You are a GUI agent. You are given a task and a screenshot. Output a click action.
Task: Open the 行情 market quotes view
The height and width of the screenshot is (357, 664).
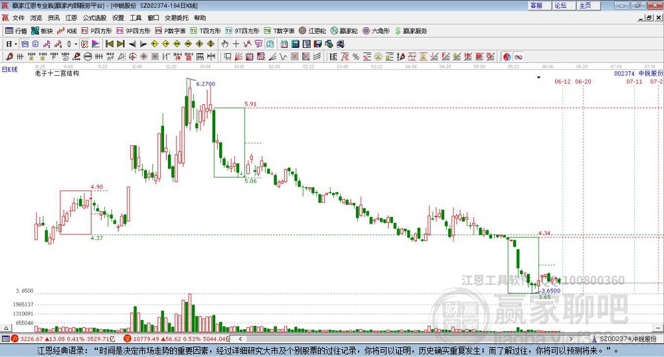click(x=16, y=31)
